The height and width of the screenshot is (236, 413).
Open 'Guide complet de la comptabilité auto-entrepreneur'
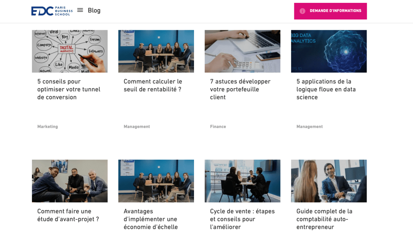point(324,219)
